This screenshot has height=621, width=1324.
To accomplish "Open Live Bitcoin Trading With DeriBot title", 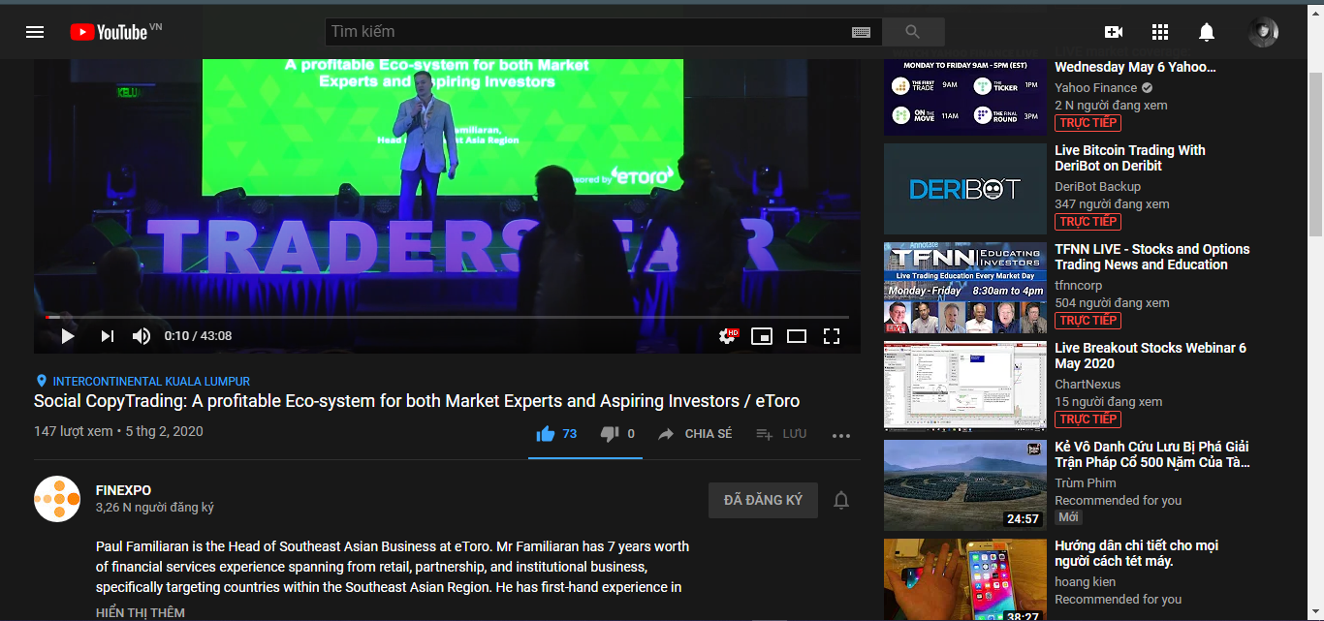I will (x=1130, y=158).
